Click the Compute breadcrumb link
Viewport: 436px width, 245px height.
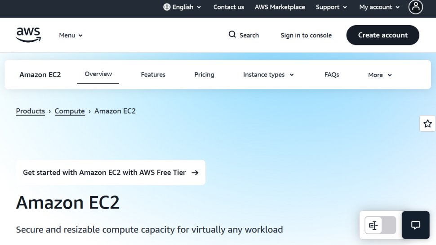pyautogui.click(x=70, y=111)
